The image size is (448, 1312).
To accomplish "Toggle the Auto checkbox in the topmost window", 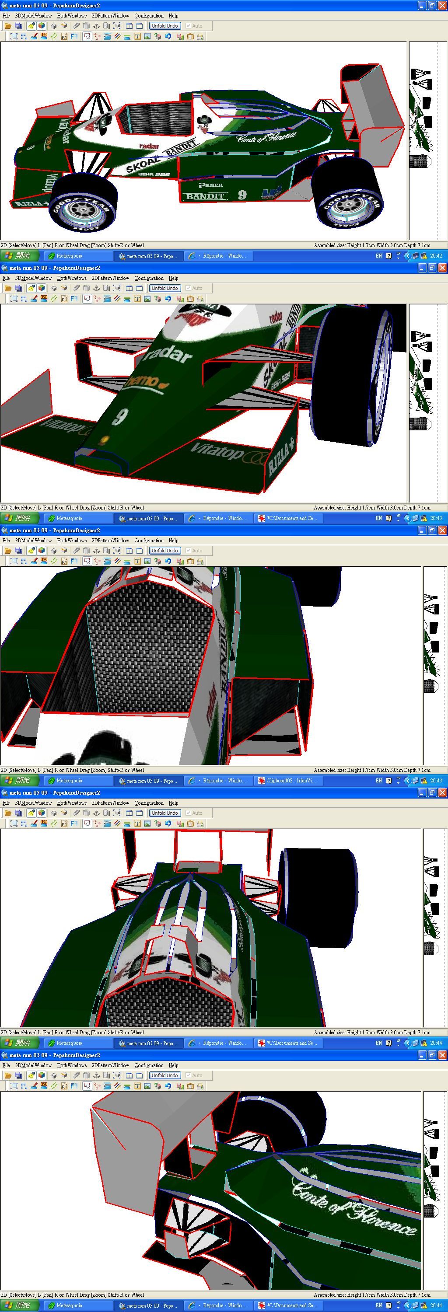I will [188, 25].
